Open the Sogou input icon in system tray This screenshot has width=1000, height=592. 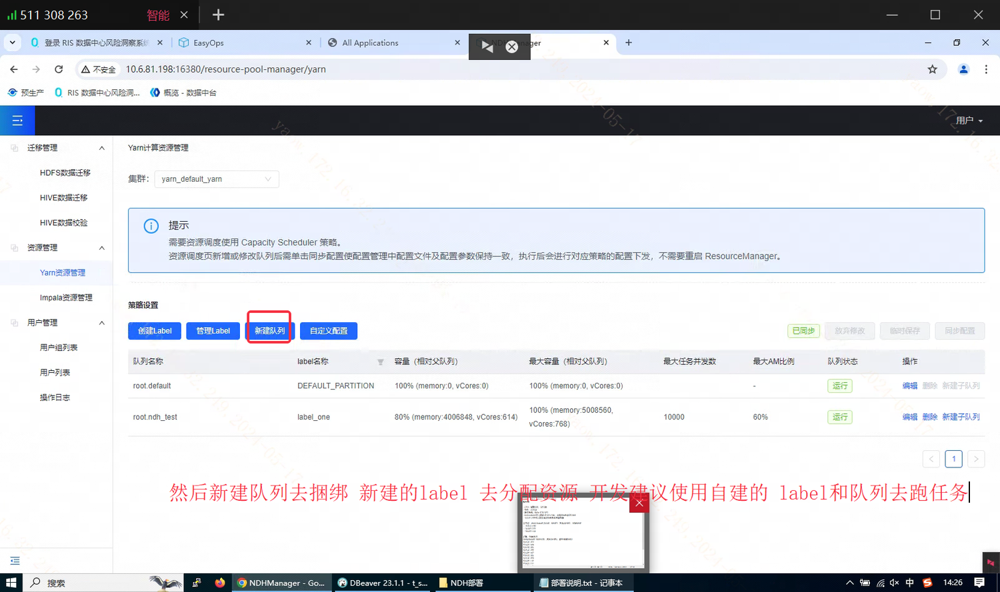point(927,582)
